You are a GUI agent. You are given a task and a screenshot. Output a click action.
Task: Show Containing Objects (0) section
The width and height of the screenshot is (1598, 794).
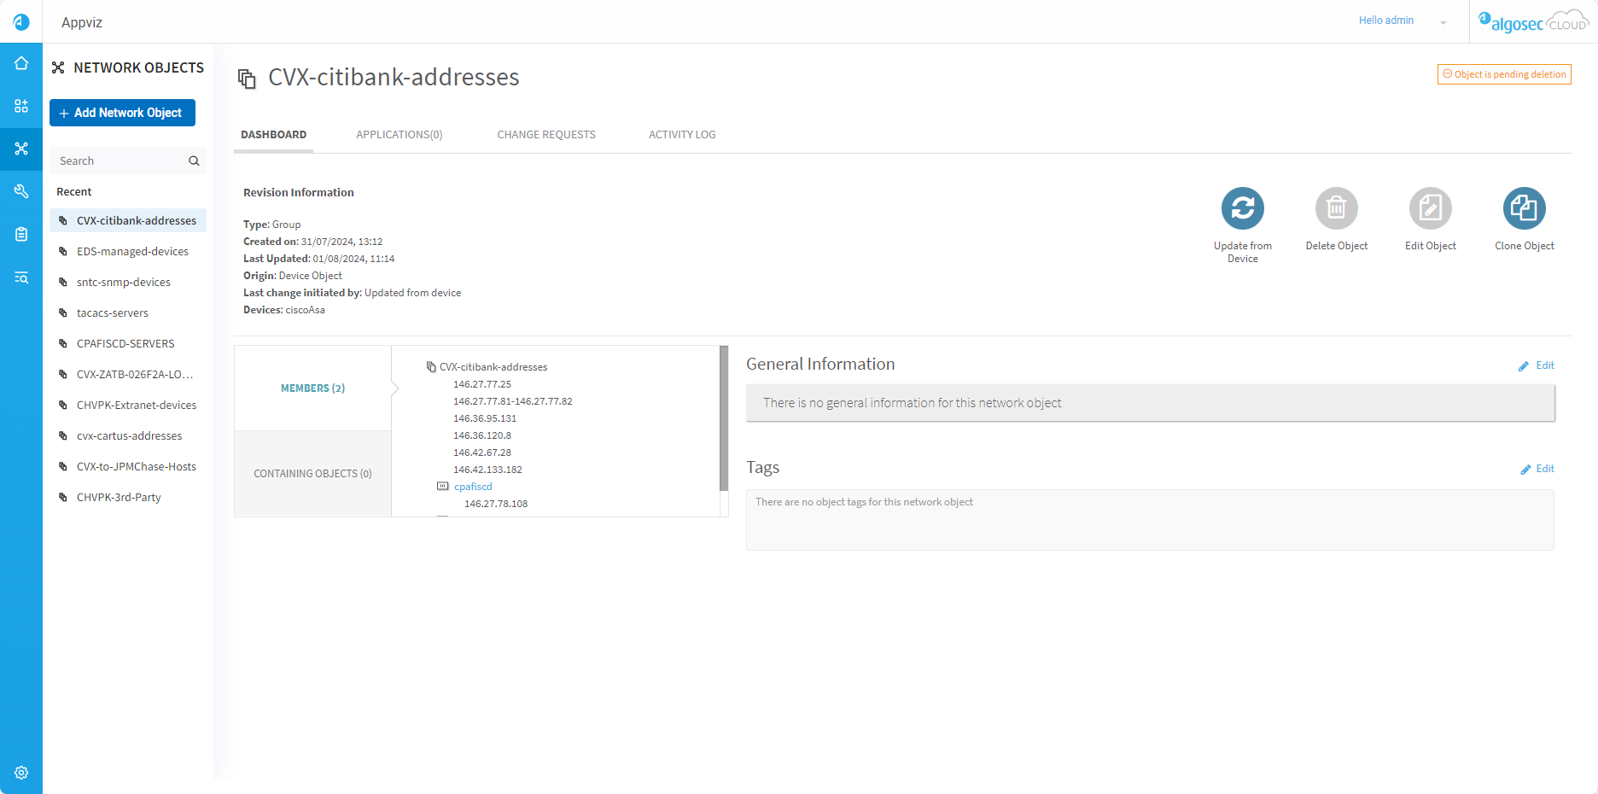[312, 474]
